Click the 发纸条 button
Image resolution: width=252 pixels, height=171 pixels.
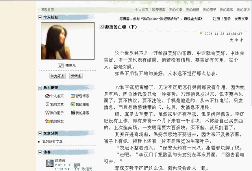point(76,76)
